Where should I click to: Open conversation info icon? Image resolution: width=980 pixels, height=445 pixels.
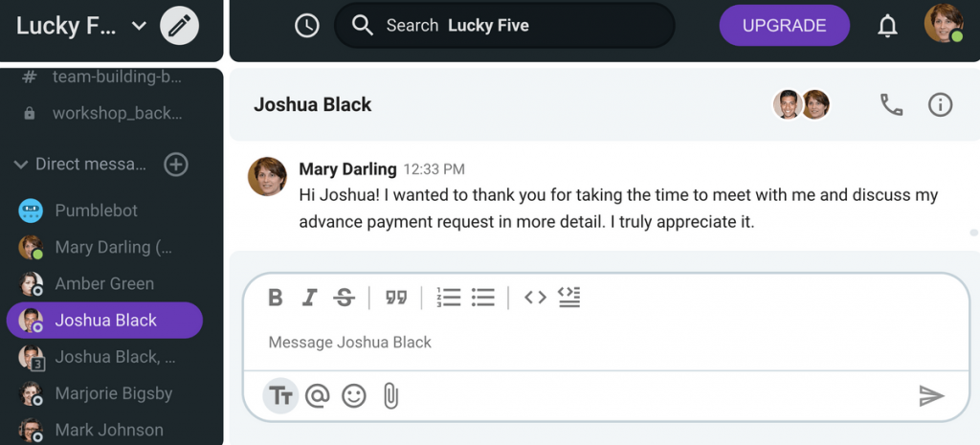[x=940, y=104]
